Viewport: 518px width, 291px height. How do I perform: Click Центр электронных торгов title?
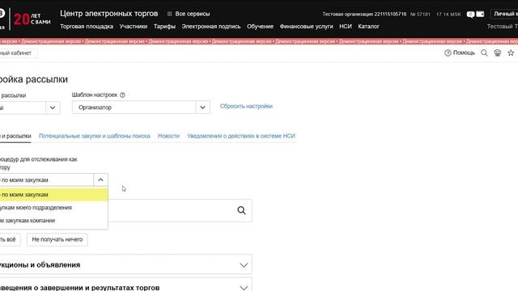coord(109,14)
